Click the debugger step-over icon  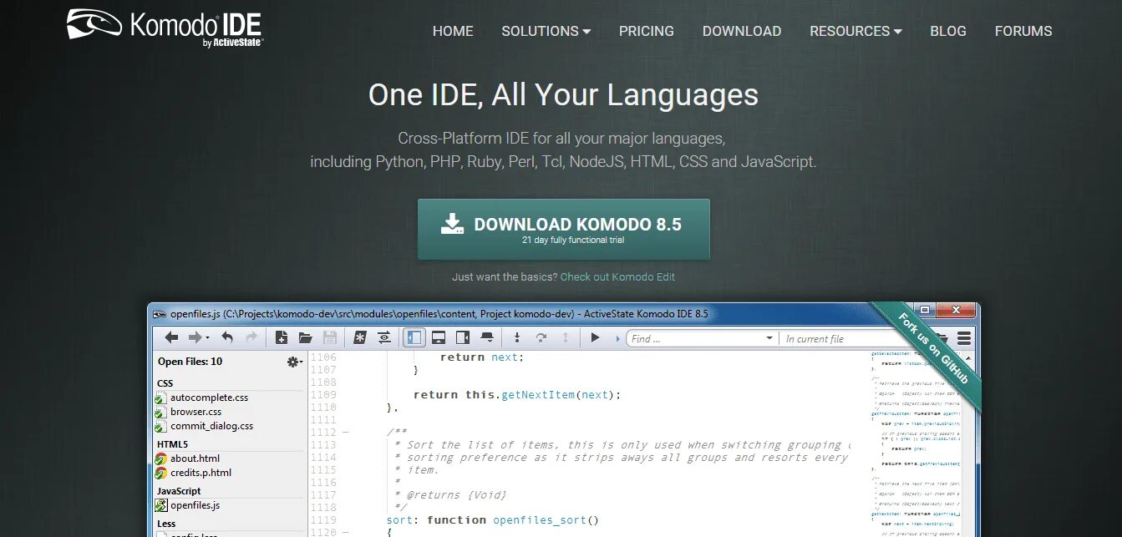coord(541,338)
